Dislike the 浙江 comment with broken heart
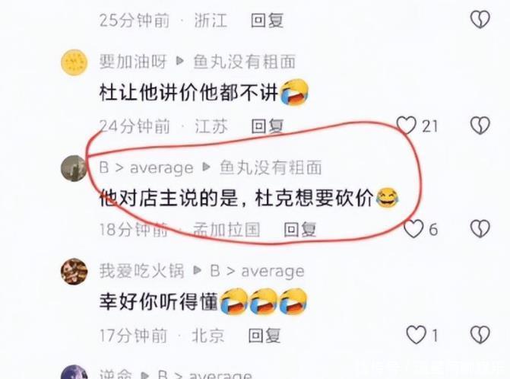This screenshot has height=379, width=510. click(480, 20)
